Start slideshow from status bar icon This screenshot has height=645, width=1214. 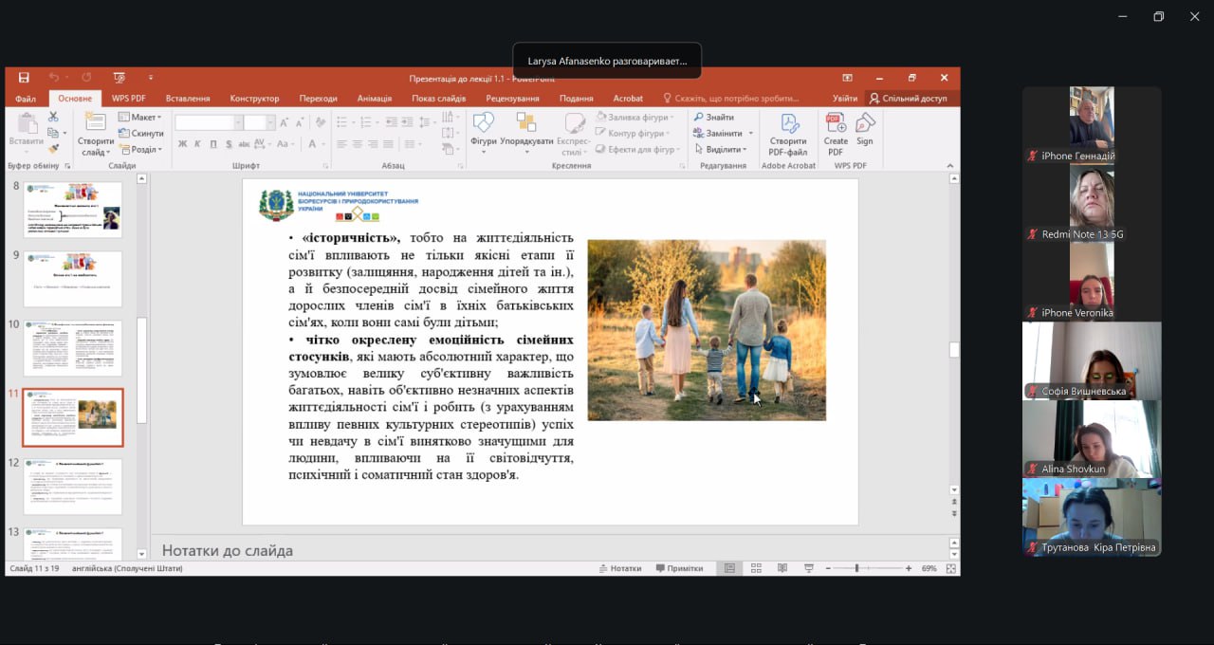(x=808, y=568)
